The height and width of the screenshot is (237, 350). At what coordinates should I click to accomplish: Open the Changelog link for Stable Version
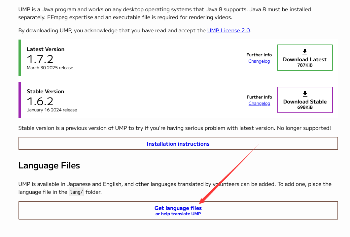point(259,104)
